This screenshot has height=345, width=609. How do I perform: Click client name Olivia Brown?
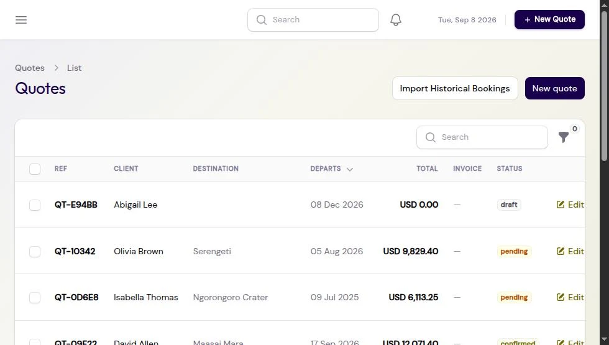point(138,251)
